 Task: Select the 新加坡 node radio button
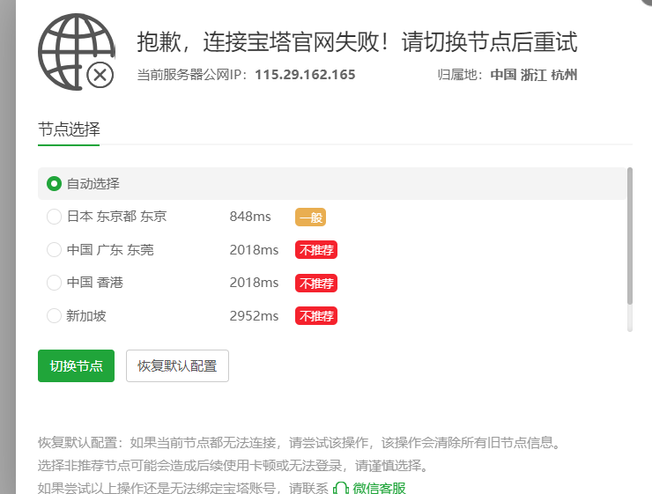coord(54,316)
